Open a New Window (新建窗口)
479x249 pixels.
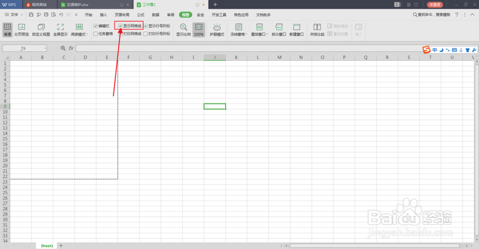(297, 30)
